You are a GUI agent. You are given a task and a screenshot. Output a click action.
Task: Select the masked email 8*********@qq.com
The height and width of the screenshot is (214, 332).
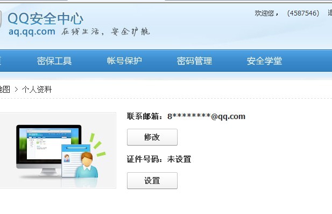(x=207, y=116)
